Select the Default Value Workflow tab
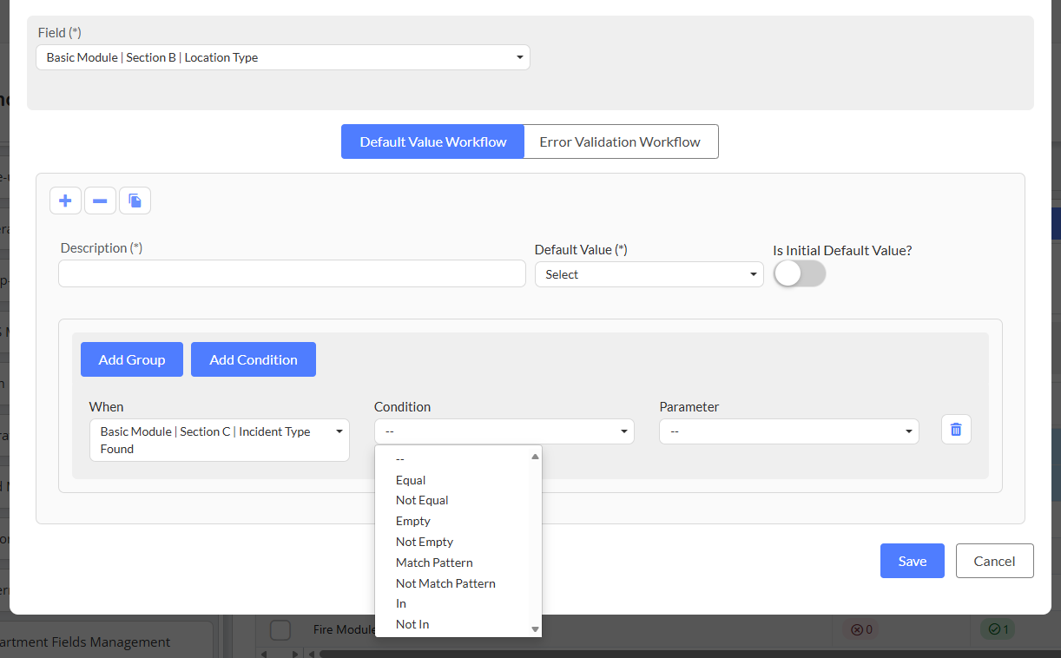 [x=432, y=141]
